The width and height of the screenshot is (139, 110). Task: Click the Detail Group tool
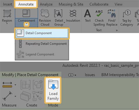(58, 18)
